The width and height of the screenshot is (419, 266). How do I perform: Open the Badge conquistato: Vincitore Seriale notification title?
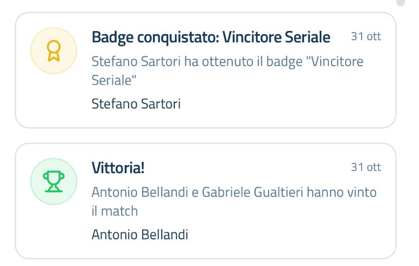coord(211,37)
